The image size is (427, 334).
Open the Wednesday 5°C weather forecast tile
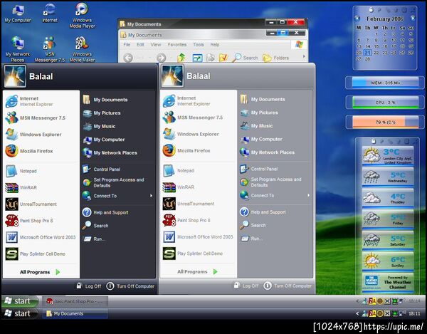coord(388,177)
